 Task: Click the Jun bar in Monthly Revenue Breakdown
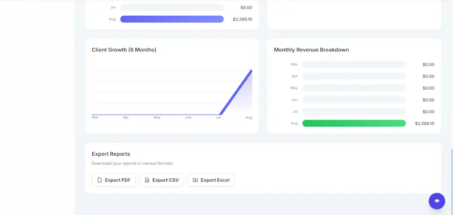tap(354, 100)
